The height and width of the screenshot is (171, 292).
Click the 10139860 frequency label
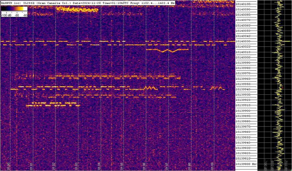point(243,132)
